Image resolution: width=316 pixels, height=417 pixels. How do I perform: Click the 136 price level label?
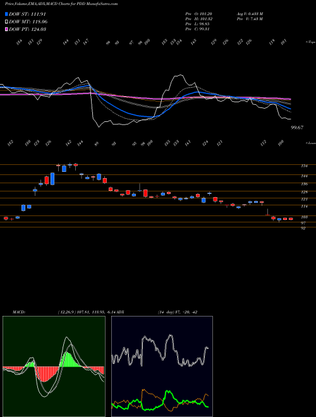click(x=304, y=184)
